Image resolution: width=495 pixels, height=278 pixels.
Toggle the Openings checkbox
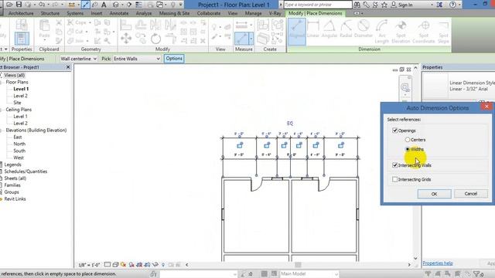tap(394, 131)
